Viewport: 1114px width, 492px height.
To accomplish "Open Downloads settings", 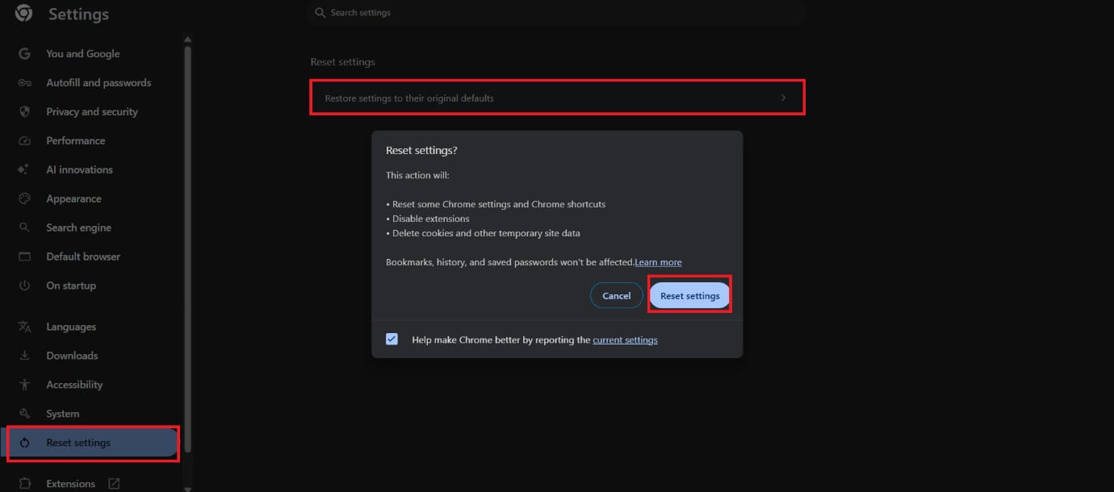I will point(72,356).
